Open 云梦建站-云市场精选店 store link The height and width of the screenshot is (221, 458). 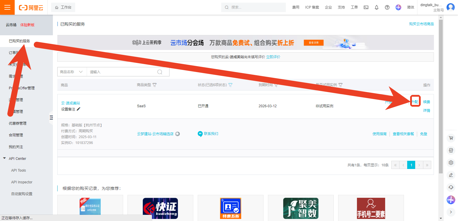[x=155, y=134]
